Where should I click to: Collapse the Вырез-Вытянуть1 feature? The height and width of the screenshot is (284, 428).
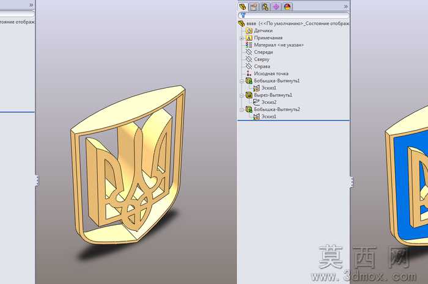[x=242, y=95]
